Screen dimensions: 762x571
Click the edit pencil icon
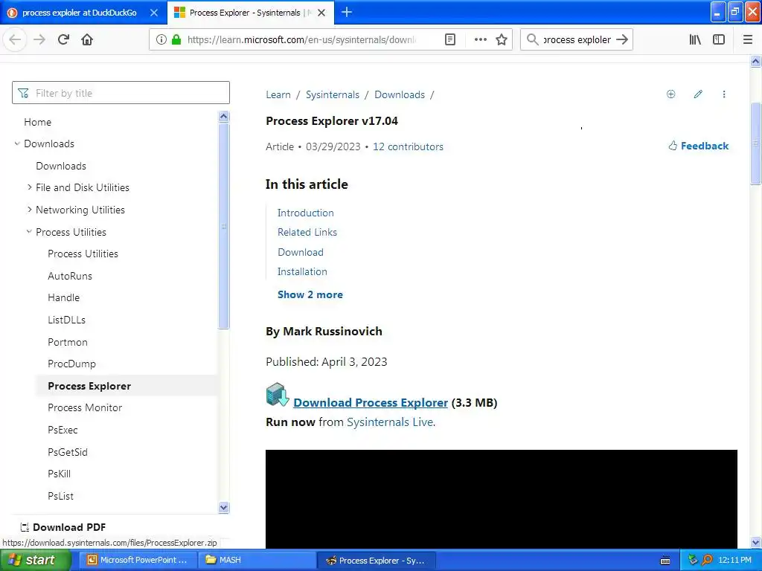pos(698,94)
